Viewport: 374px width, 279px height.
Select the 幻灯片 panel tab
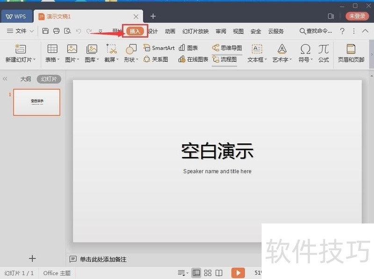pyautogui.click(x=49, y=79)
